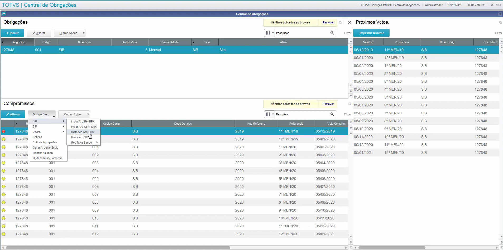Expand Rel. Taxa Saúde submenu
Screen dimensions: 503x250
click(x=83, y=143)
